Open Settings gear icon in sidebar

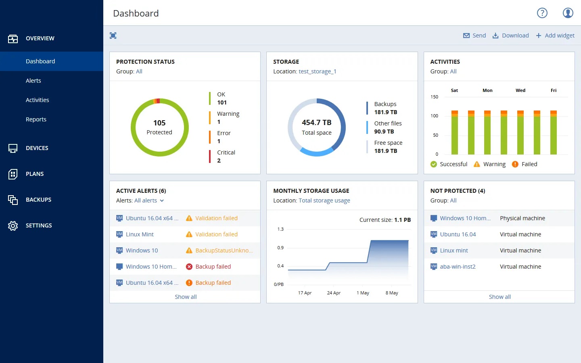(x=13, y=225)
